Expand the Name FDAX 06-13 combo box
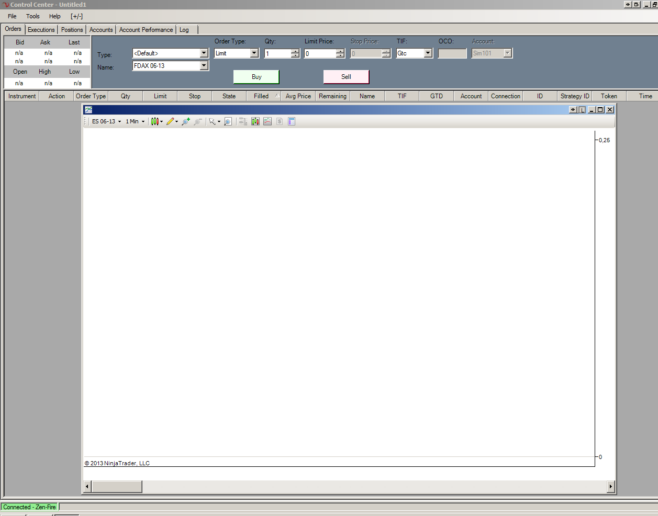The height and width of the screenshot is (516, 658). click(204, 66)
